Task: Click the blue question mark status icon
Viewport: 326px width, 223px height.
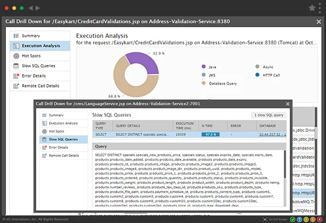Action: (x=299, y=219)
